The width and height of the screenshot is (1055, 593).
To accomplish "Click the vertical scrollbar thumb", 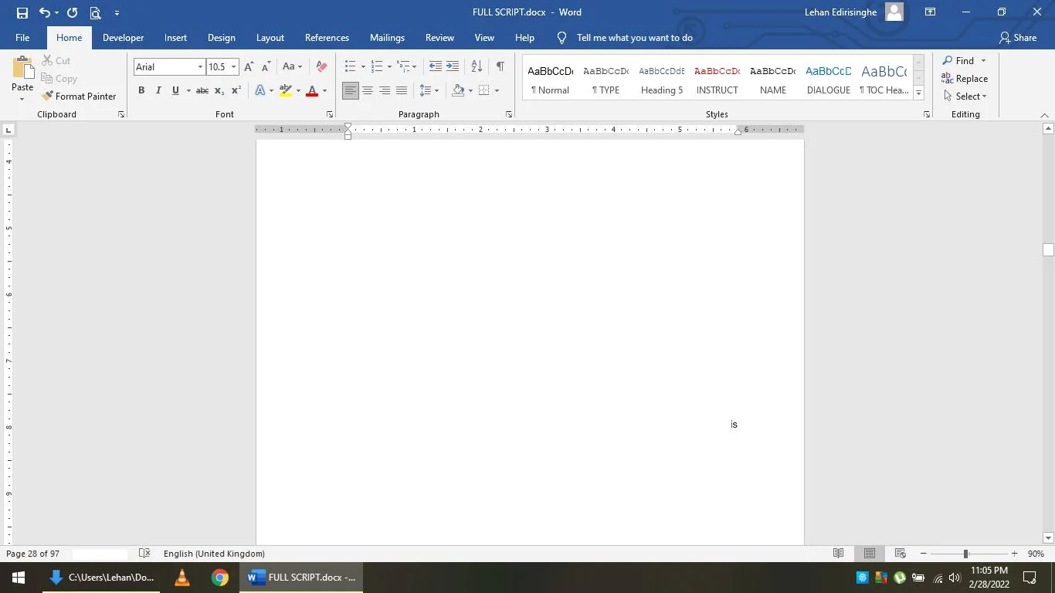I will [x=1048, y=249].
